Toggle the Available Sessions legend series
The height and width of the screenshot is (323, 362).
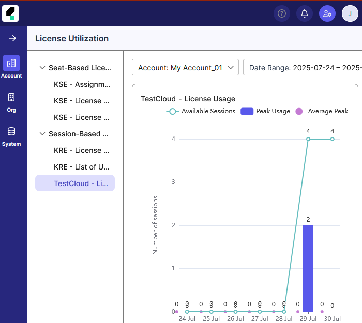pos(201,111)
